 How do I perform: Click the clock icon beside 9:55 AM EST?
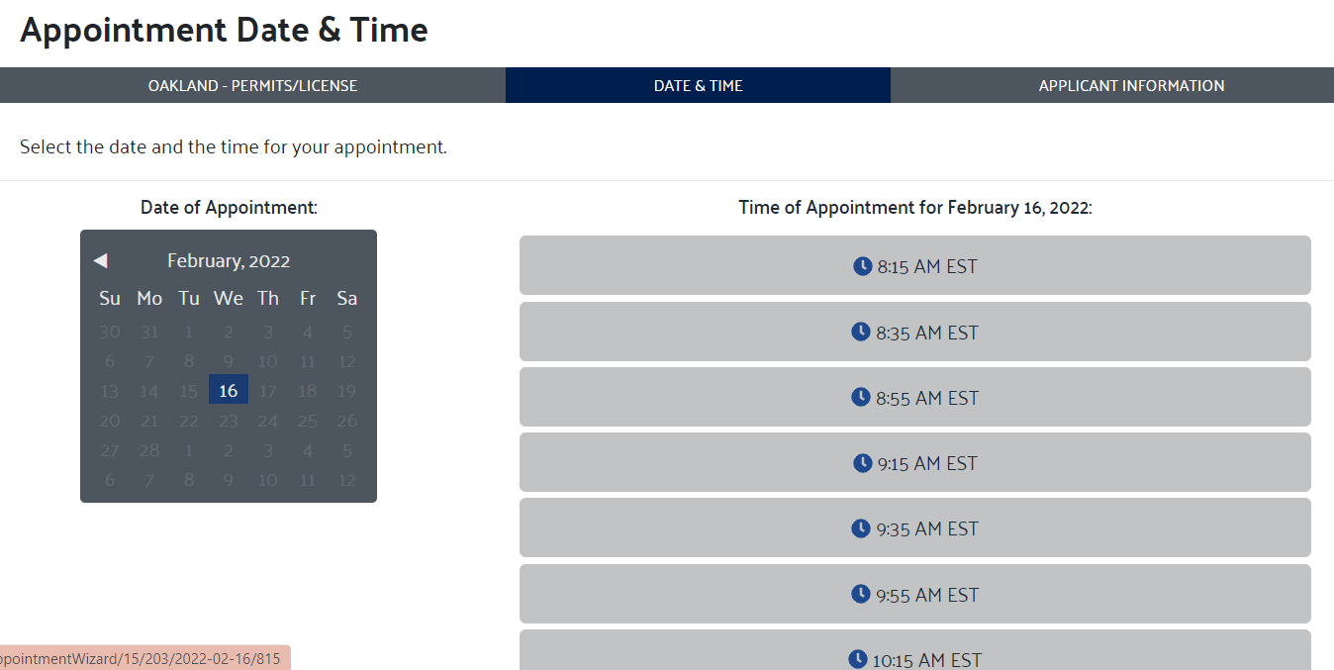[861, 594]
